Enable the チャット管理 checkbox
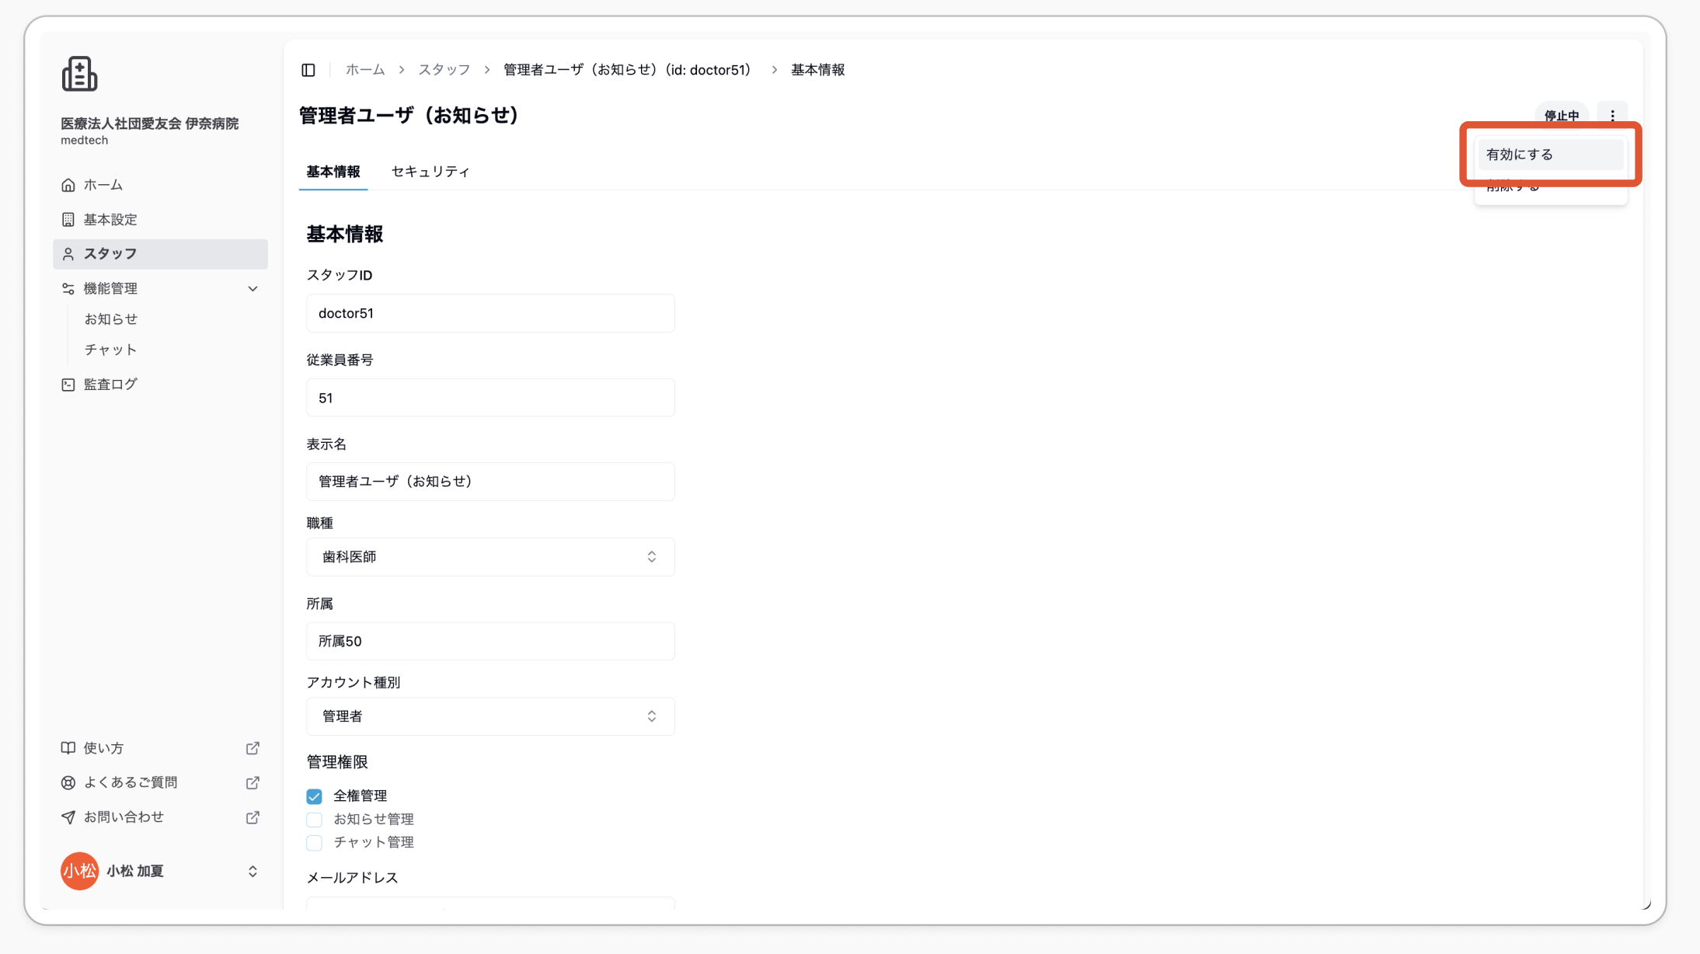The height and width of the screenshot is (954, 1700). coord(314,843)
